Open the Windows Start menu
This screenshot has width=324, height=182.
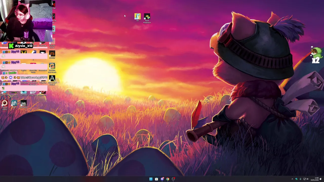click(151, 179)
